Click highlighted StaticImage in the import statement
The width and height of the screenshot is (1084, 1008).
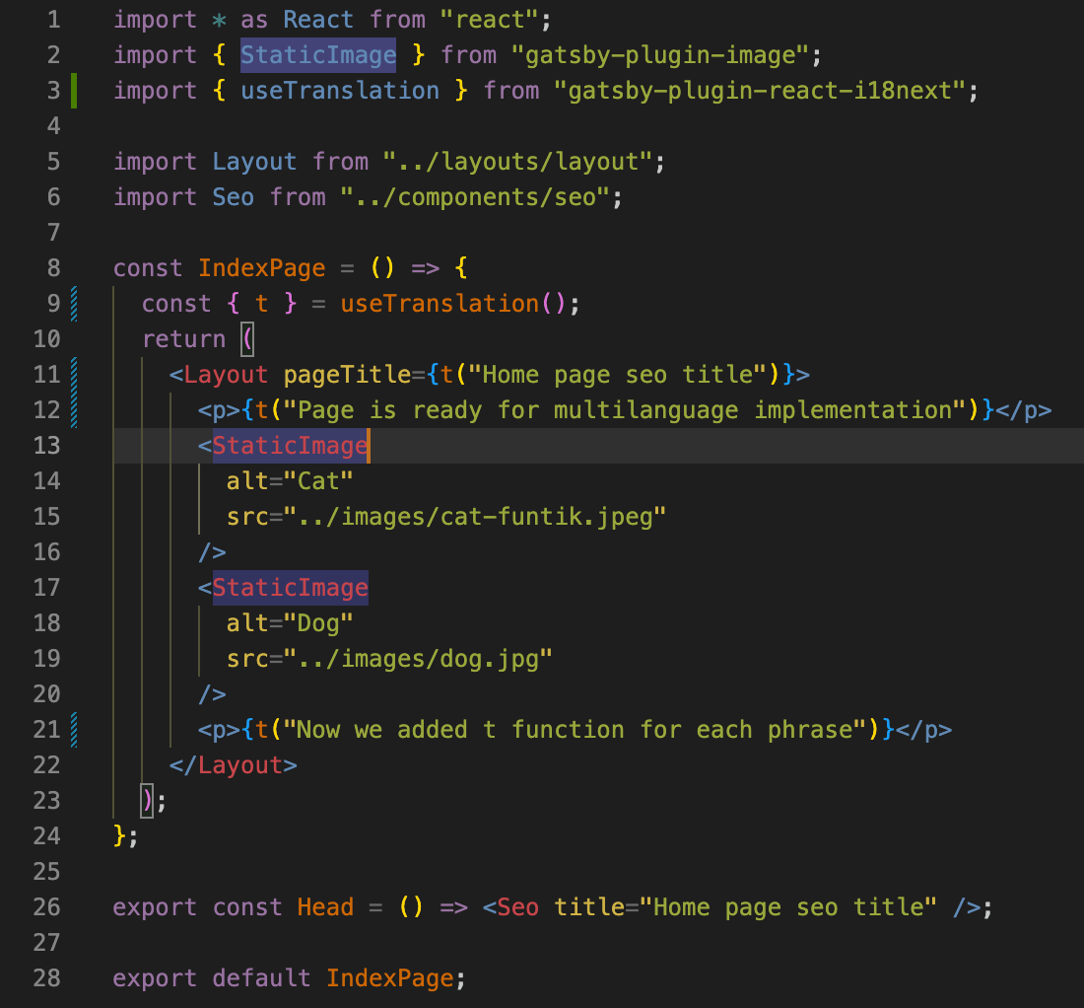[318, 55]
